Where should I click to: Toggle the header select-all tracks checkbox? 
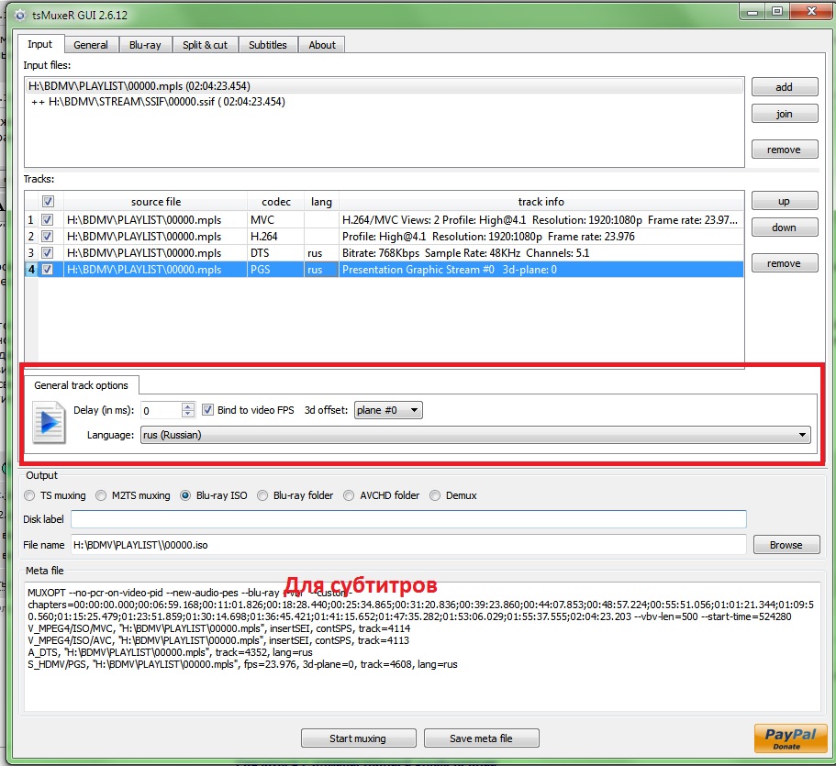pyautogui.click(x=48, y=202)
